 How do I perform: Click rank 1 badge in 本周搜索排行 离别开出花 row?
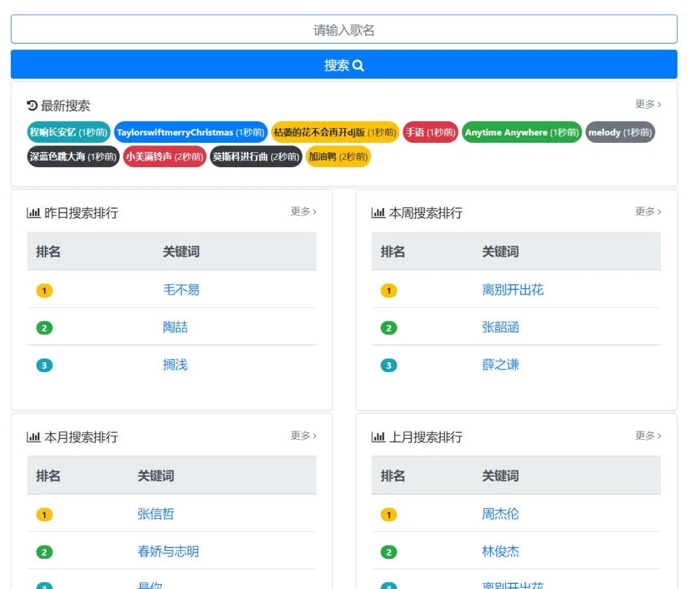click(389, 291)
